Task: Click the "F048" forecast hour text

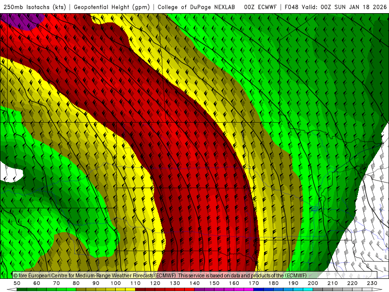Action: pos(291,7)
